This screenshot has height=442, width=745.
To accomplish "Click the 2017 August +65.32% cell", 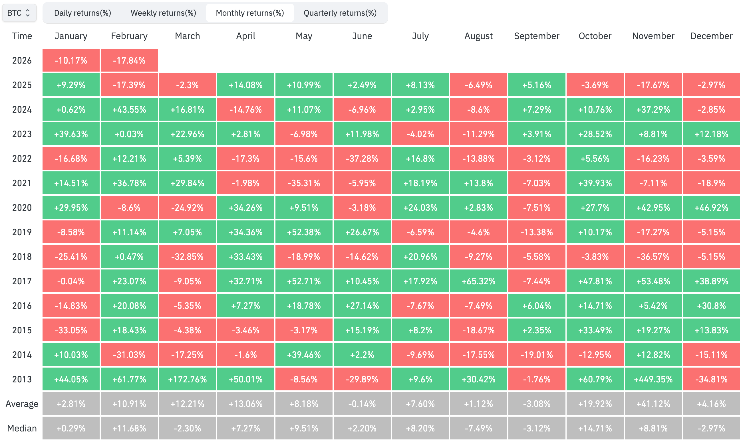I will [478, 281].
